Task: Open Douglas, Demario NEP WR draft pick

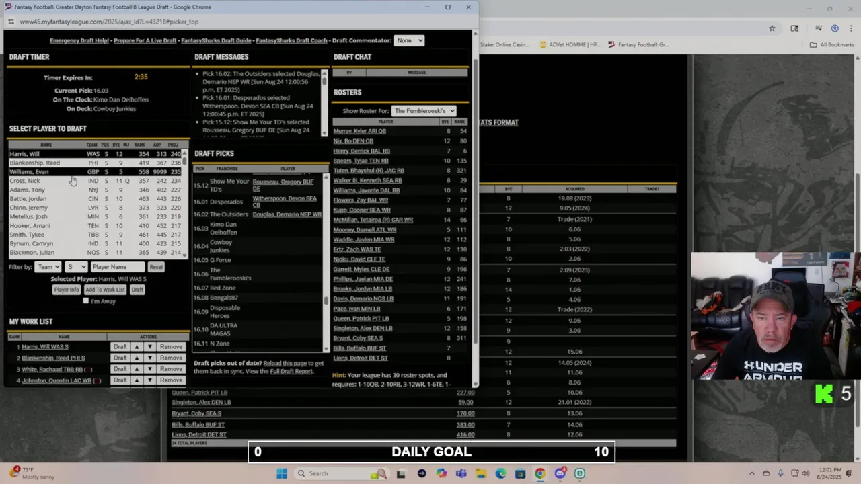Action: point(287,214)
